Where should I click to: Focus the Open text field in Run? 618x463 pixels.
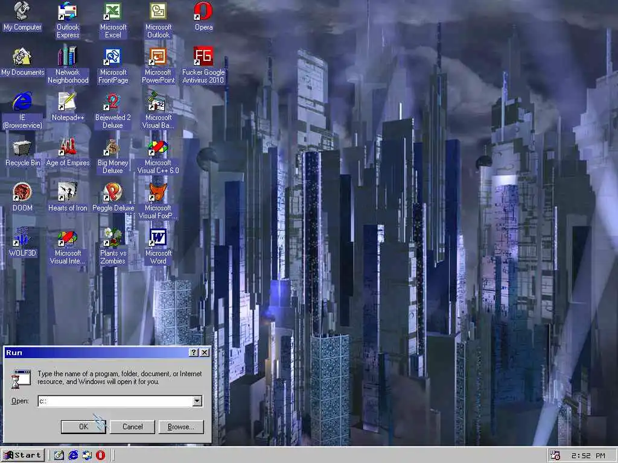(115, 401)
